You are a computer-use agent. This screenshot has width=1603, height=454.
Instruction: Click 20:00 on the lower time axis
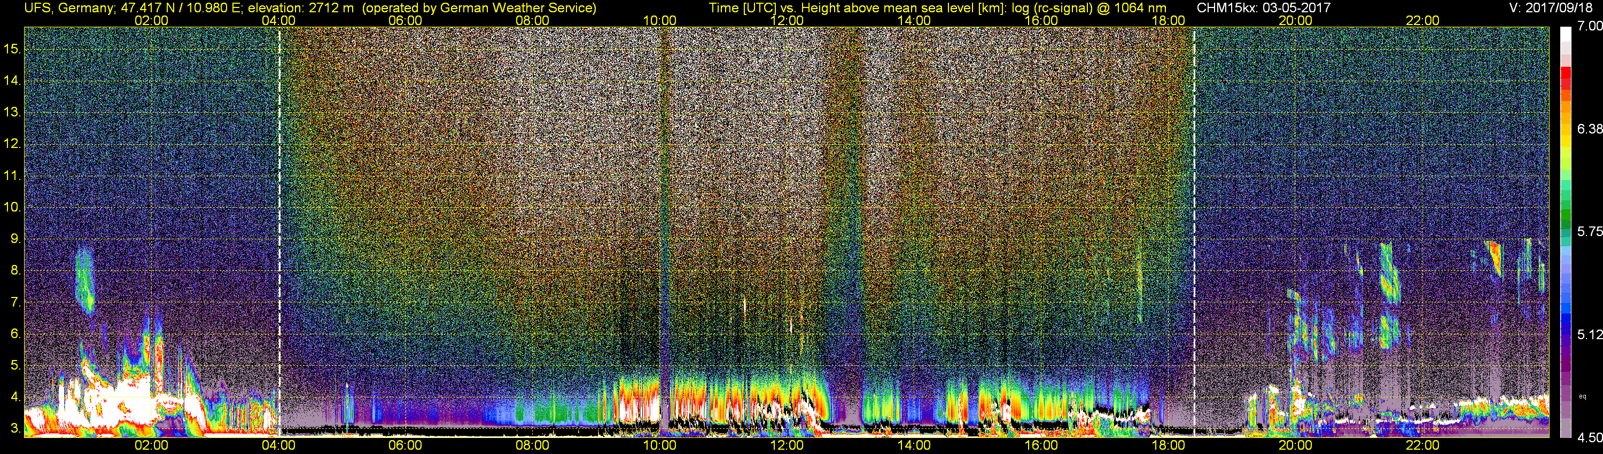(x=1296, y=445)
